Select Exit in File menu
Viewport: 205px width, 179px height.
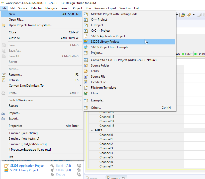click(42, 157)
